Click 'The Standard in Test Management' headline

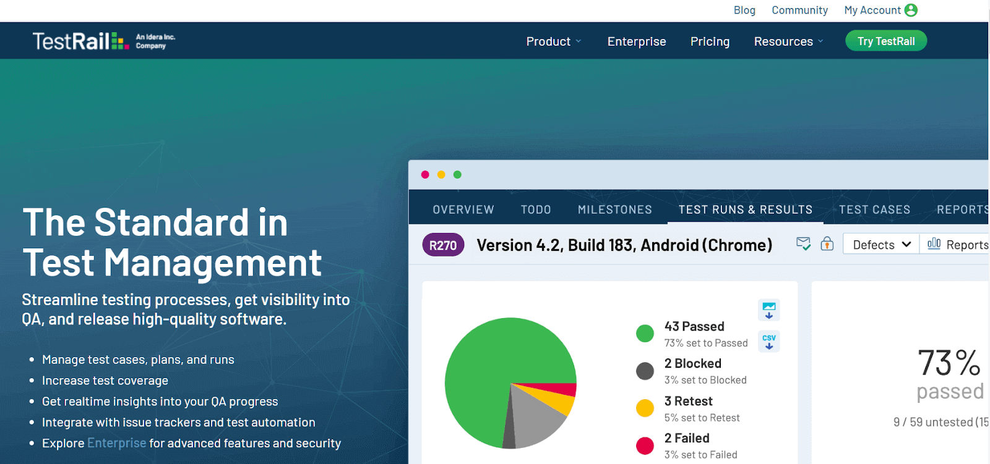tap(172, 242)
